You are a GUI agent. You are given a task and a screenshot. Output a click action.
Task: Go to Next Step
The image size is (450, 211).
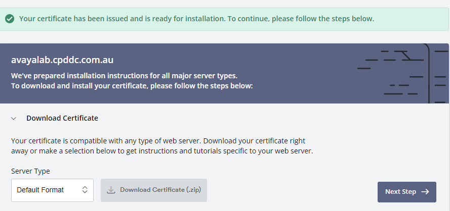[x=406, y=192]
